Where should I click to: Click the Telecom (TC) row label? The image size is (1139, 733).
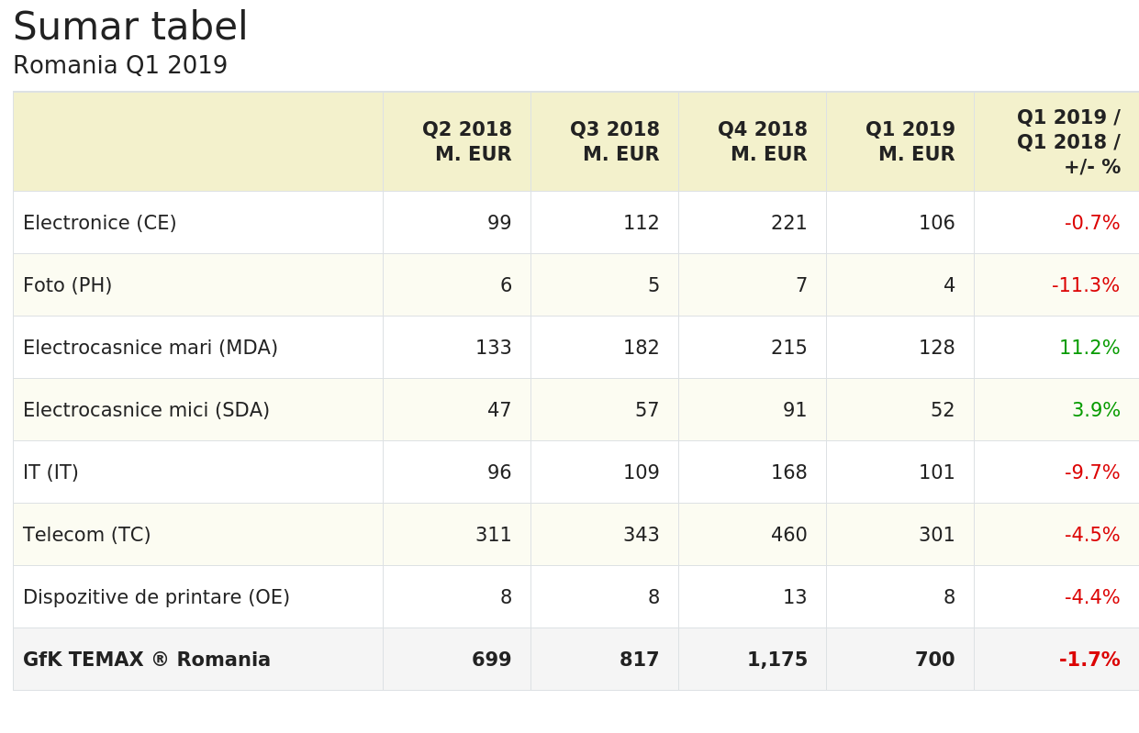tap(87, 535)
